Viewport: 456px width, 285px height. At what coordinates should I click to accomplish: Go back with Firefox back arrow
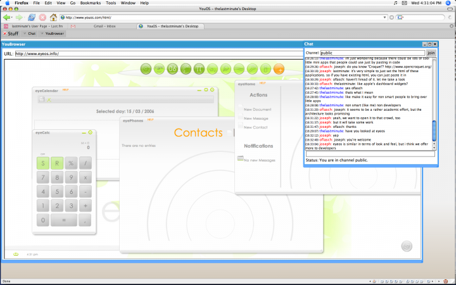pos(6,18)
